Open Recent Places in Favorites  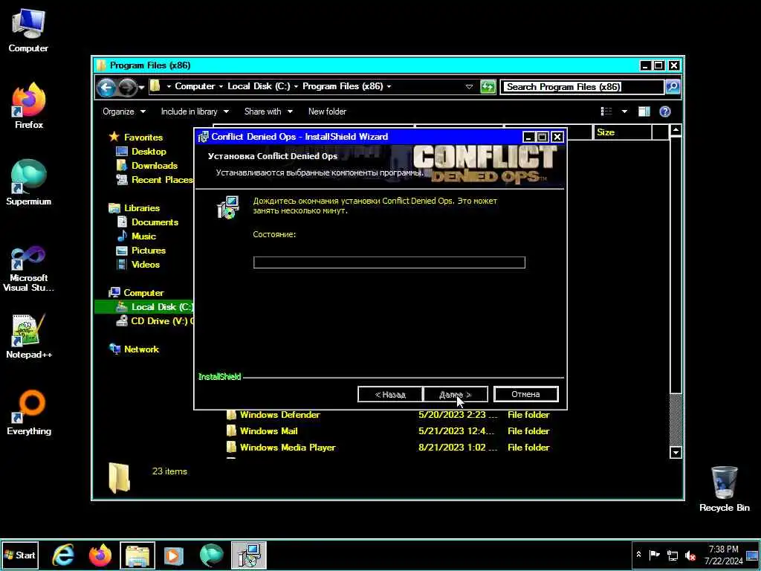point(161,180)
